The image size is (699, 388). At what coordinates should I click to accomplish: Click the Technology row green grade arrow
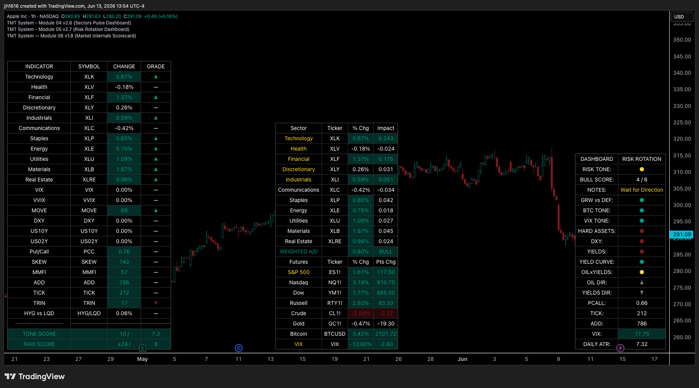point(156,77)
